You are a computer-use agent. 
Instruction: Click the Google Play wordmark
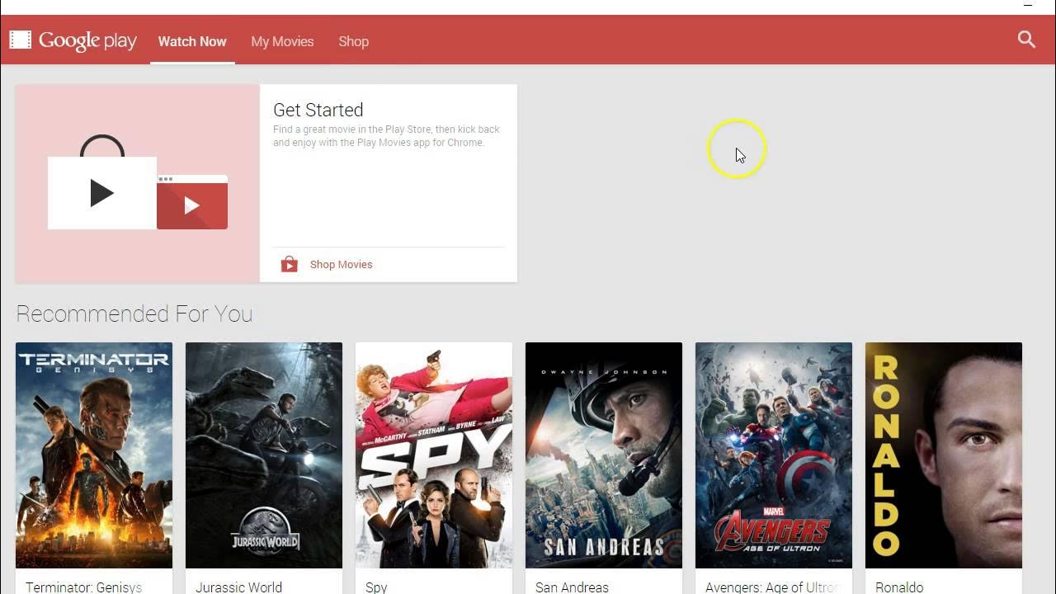click(87, 40)
